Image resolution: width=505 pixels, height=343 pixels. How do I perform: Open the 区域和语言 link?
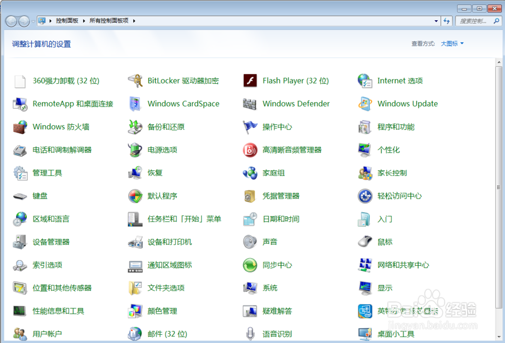coord(51,219)
